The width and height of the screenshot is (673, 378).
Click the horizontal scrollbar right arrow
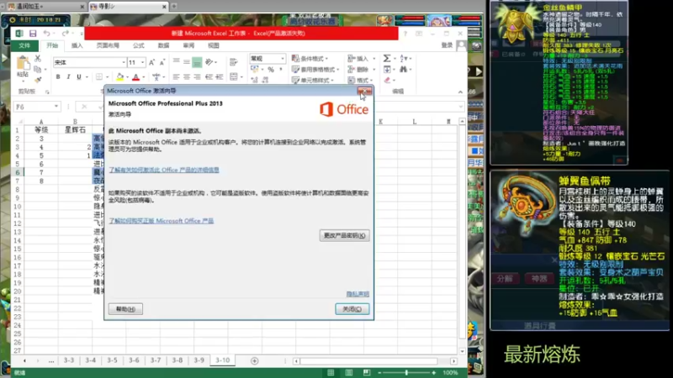pos(453,361)
